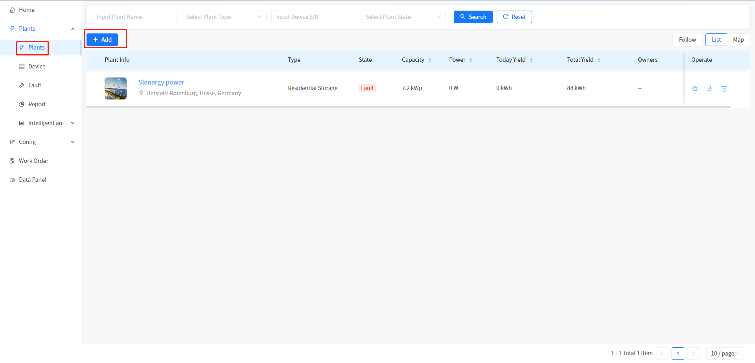Switch to Map view
Image resolution: width=755 pixels, height=363 pixels.
[738, 40]
